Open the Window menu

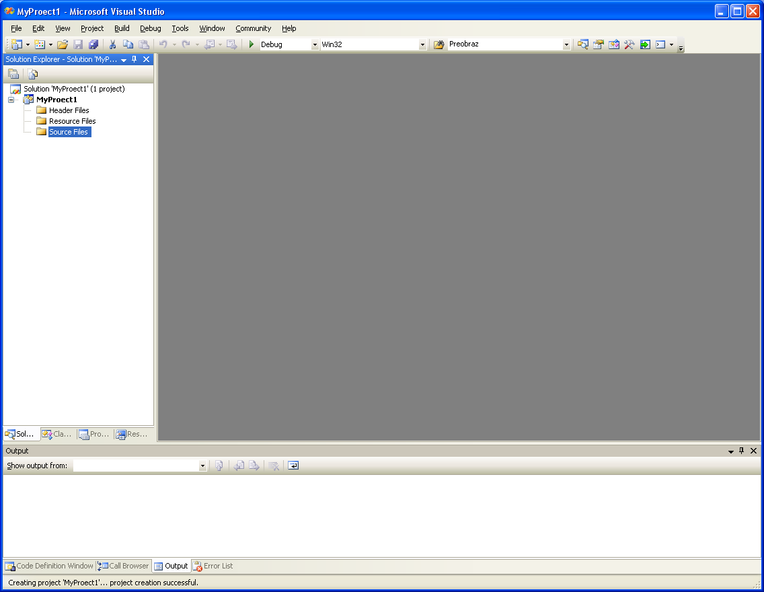click(212, 28)
